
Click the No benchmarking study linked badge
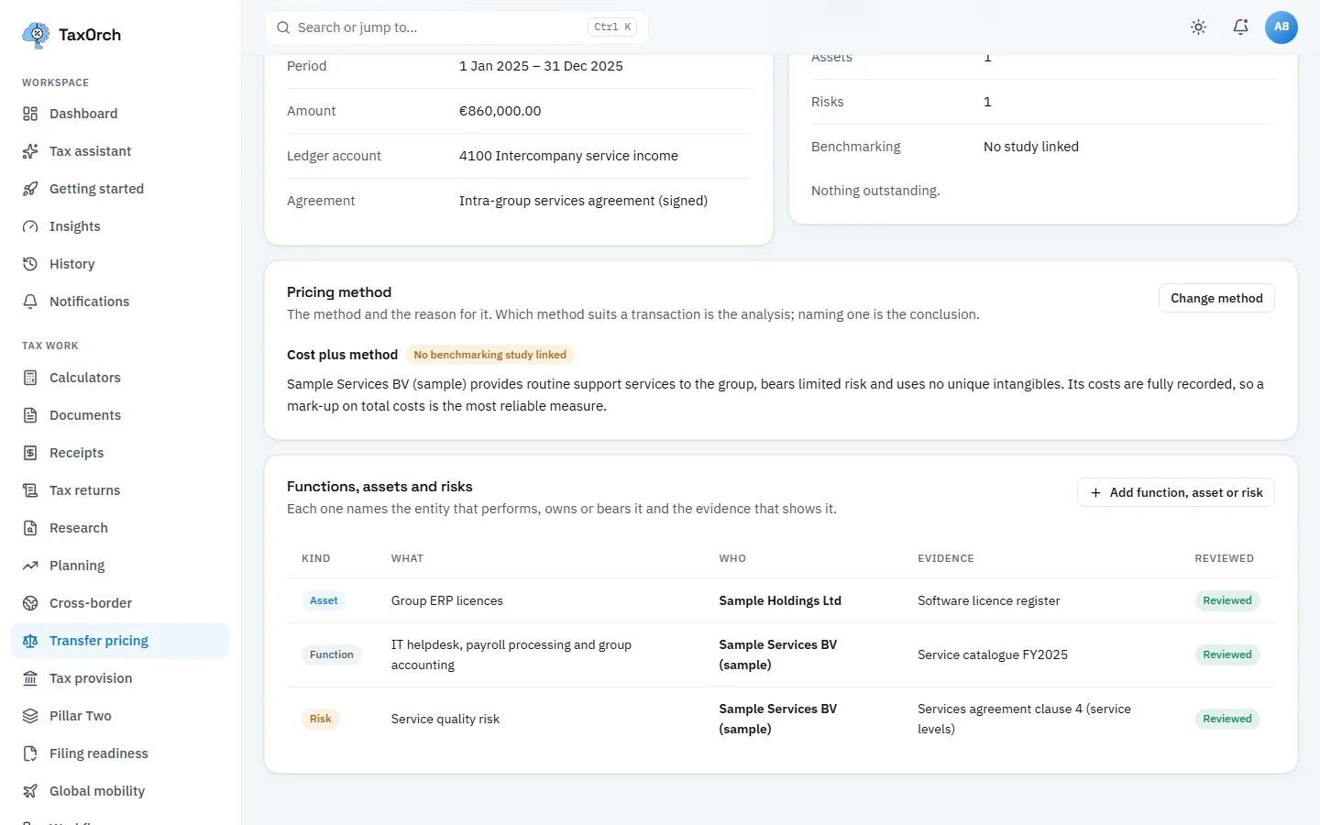pyautogui.click(x=490, y=355)
